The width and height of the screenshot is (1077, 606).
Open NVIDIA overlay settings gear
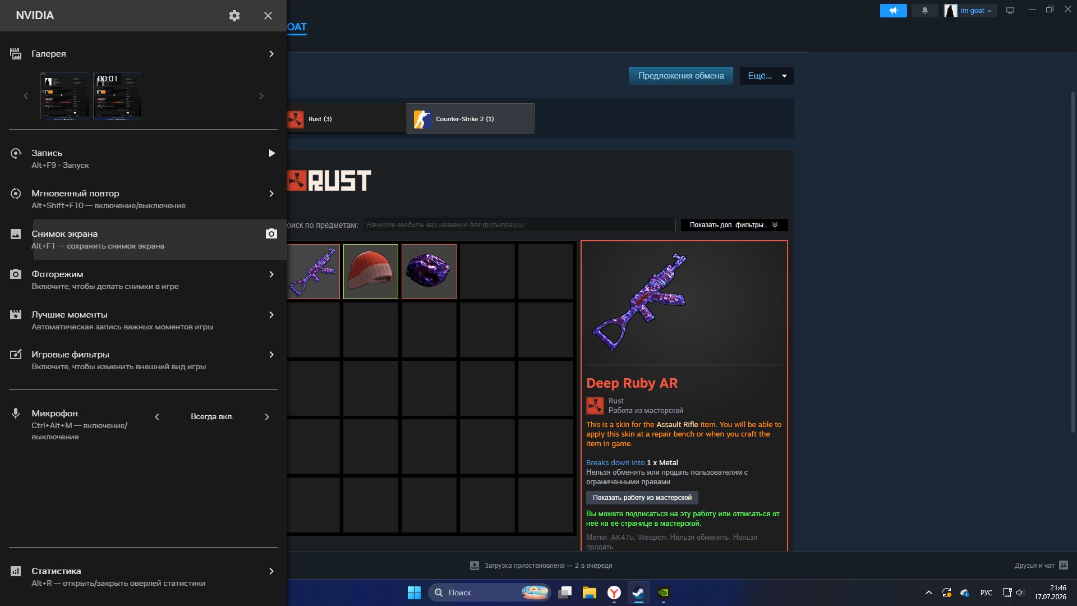tap(234, 16)
